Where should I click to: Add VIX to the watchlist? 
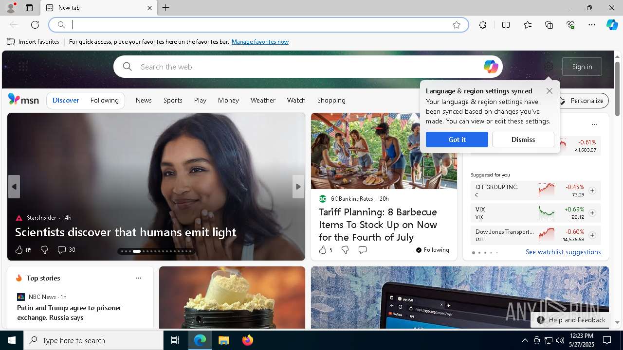(x=592, y=213)
